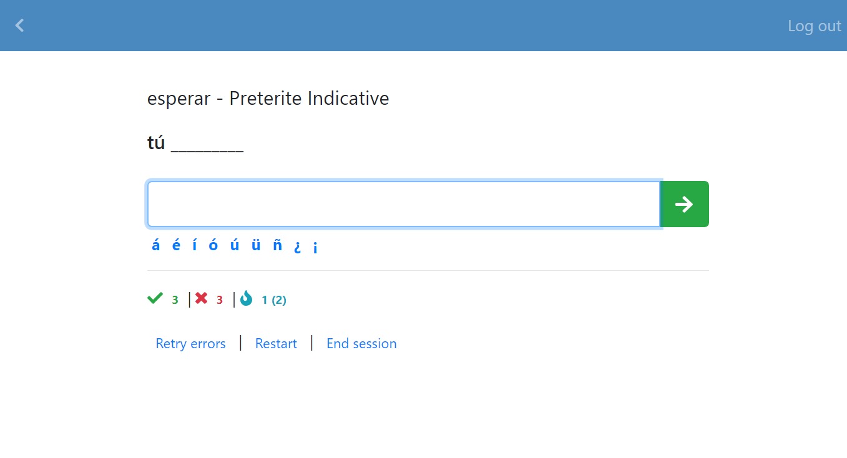Restart the practice session
This screenshot has height=458, width=847.
pyautogui.click(x=276, y=343)
